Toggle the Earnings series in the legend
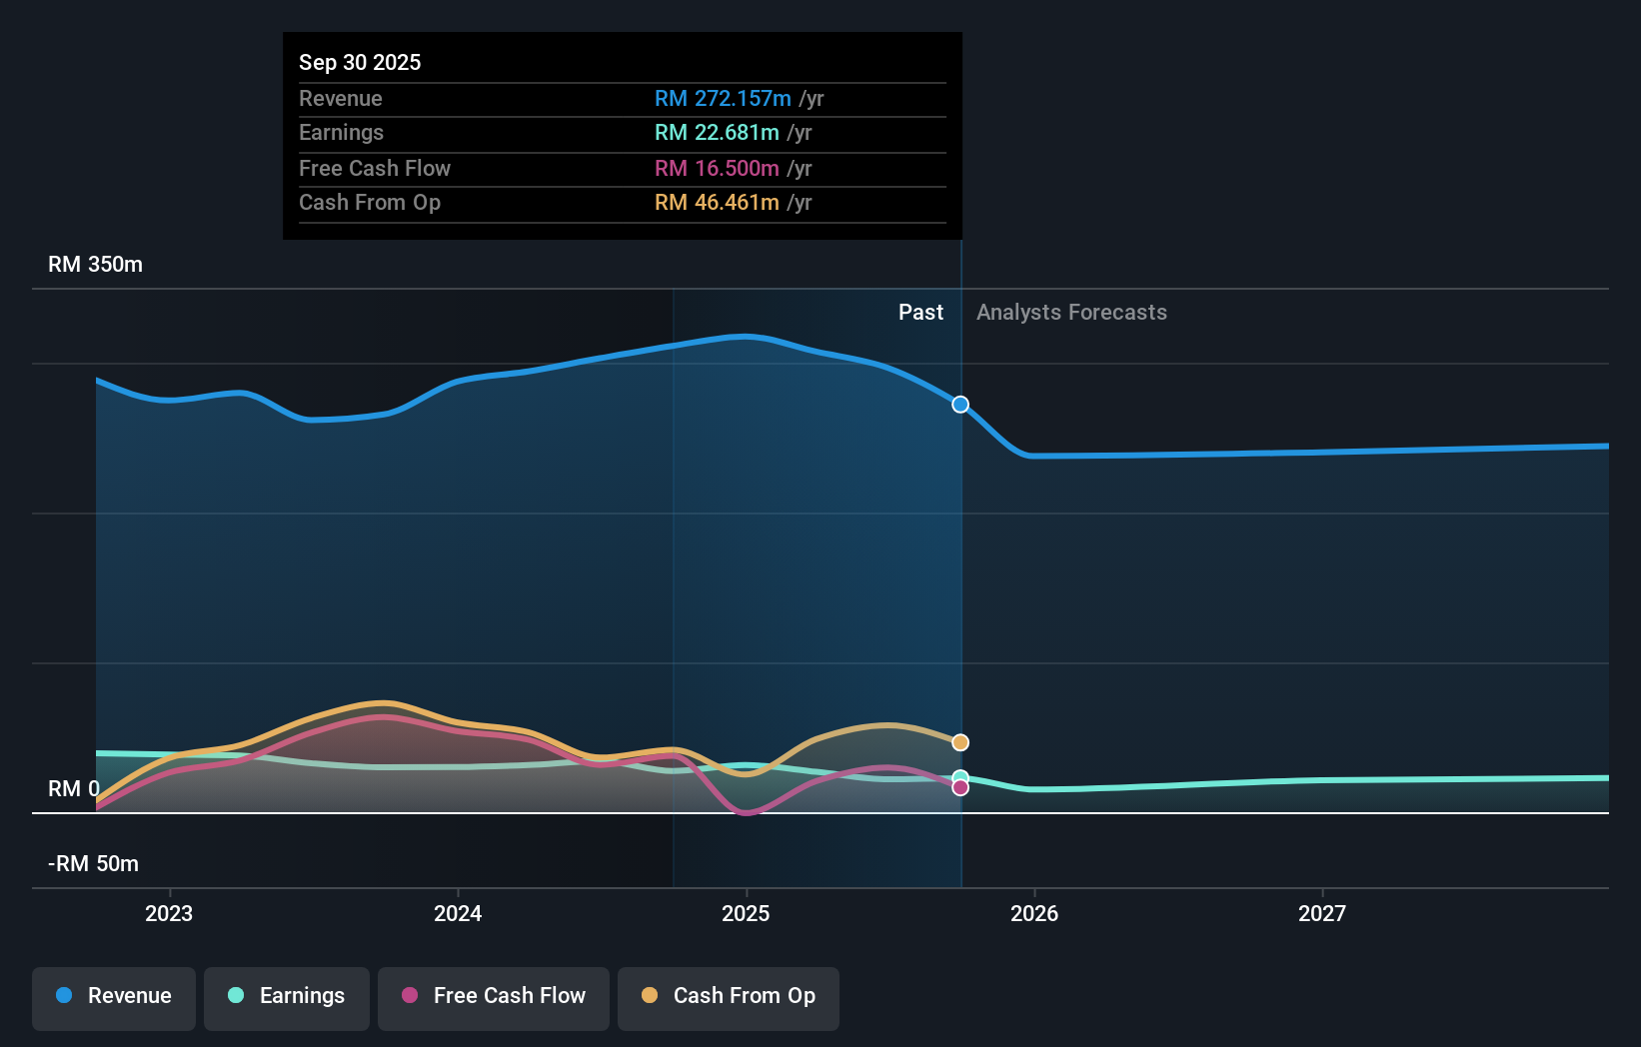The width and height of the screenshot is (1641, 1047). [x=286, y=997]
